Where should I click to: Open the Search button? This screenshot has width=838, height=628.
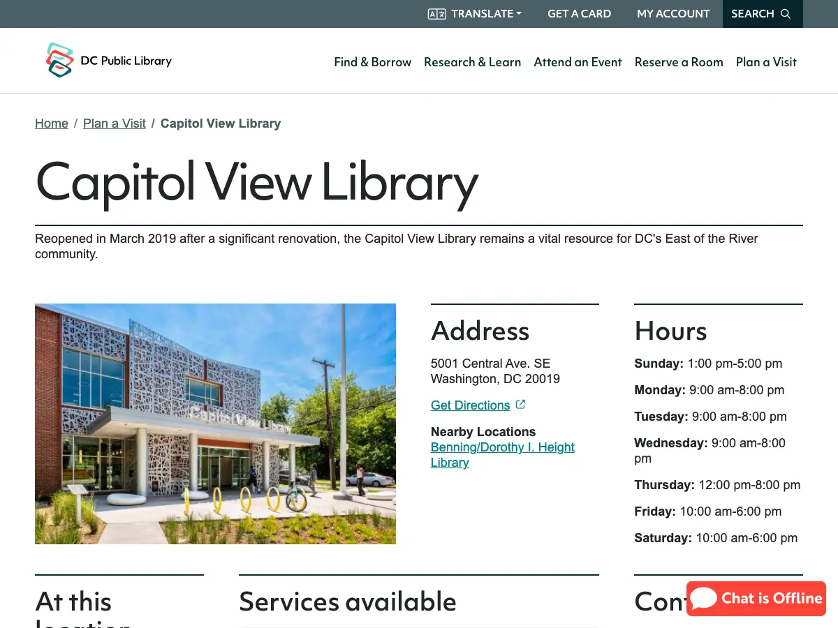coord(763,14)
